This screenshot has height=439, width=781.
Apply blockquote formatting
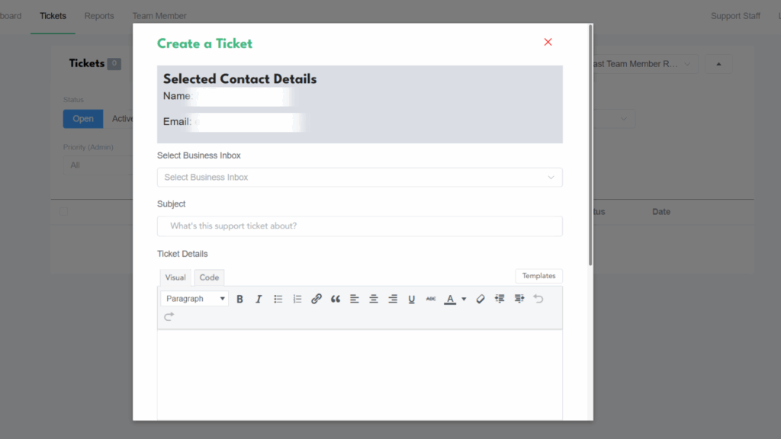point(336,300)
